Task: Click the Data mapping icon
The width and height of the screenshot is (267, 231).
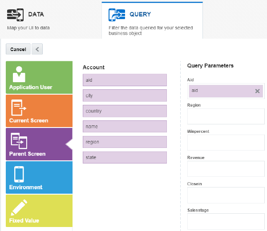Action: 15,15
